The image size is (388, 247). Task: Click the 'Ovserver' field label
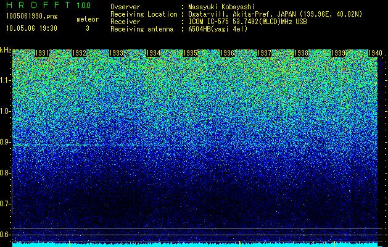125,7
